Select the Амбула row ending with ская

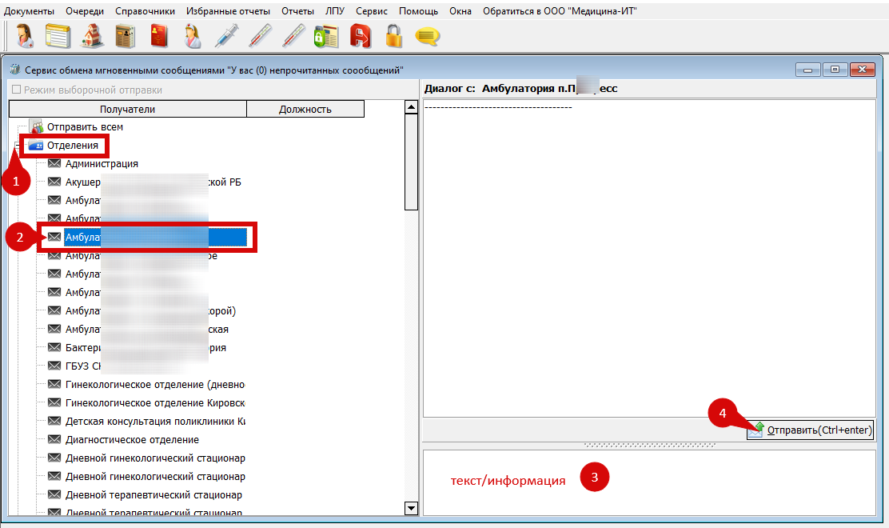coord(147,329)
